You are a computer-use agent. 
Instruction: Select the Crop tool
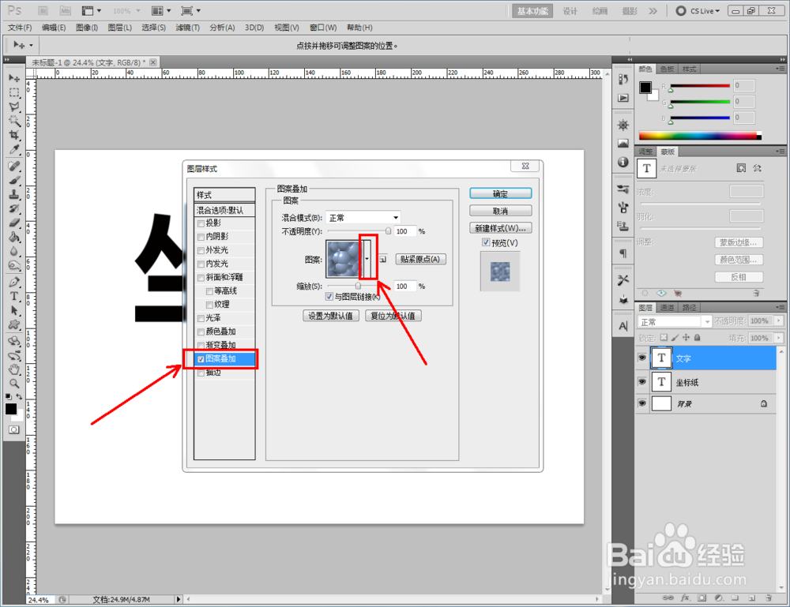tap(13, 133)
